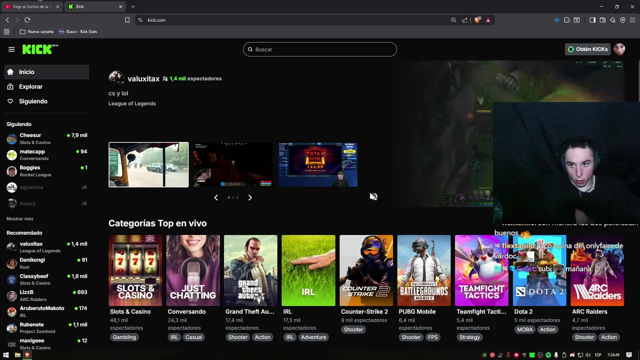The width and height of the screenshot is (640, 360).
Task: Open File Explorer from the taskbar
Action: click(x=17, y=355)
